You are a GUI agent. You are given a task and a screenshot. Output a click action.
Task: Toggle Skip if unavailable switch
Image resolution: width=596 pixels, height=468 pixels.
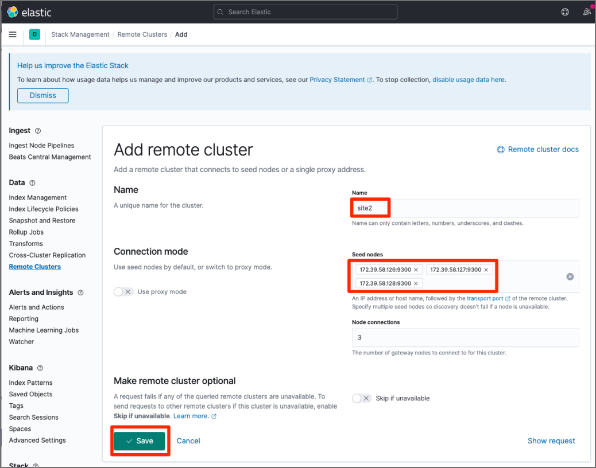pyautogui.click(x=362, y=398)
